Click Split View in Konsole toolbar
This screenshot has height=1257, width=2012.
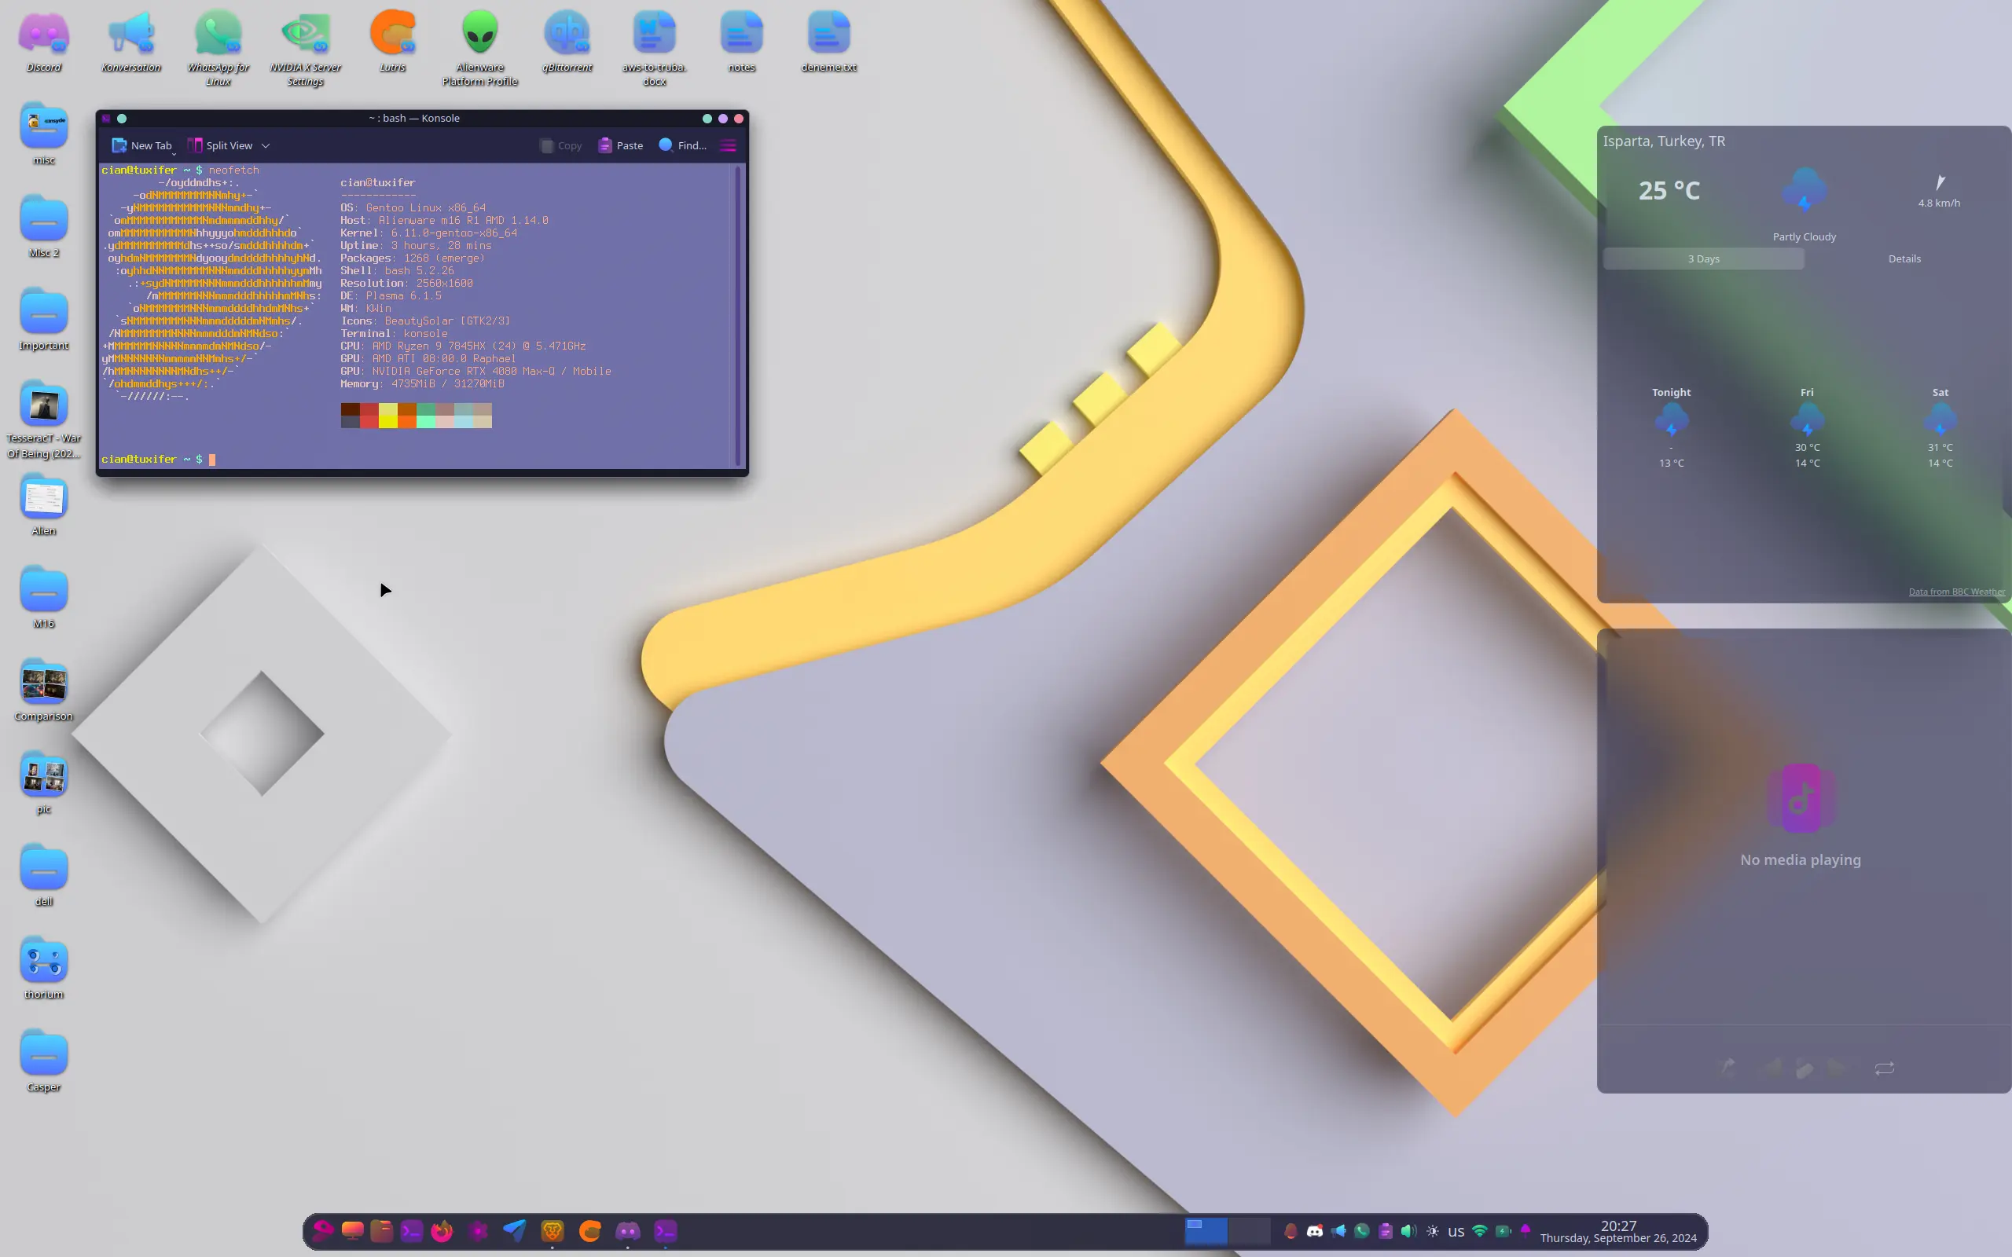click(x=220, y=145)
